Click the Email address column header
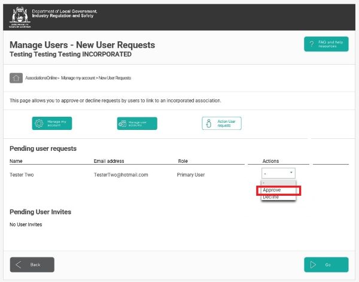 [109, 161]
